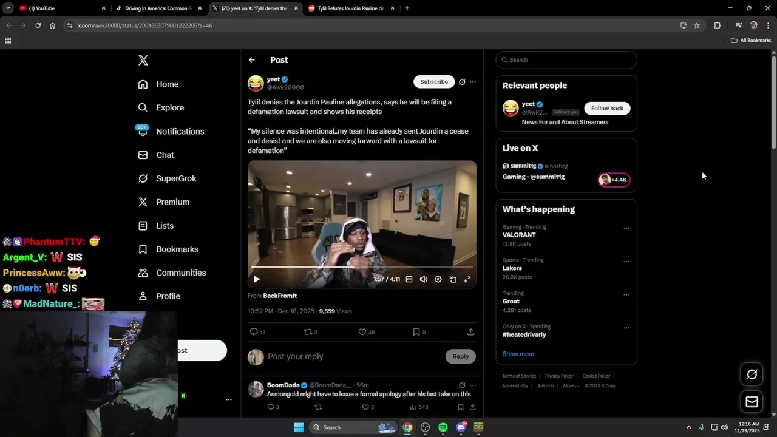Open Spotify from taskbar
The height and width of the screenshot is (437, 777).
443,427
